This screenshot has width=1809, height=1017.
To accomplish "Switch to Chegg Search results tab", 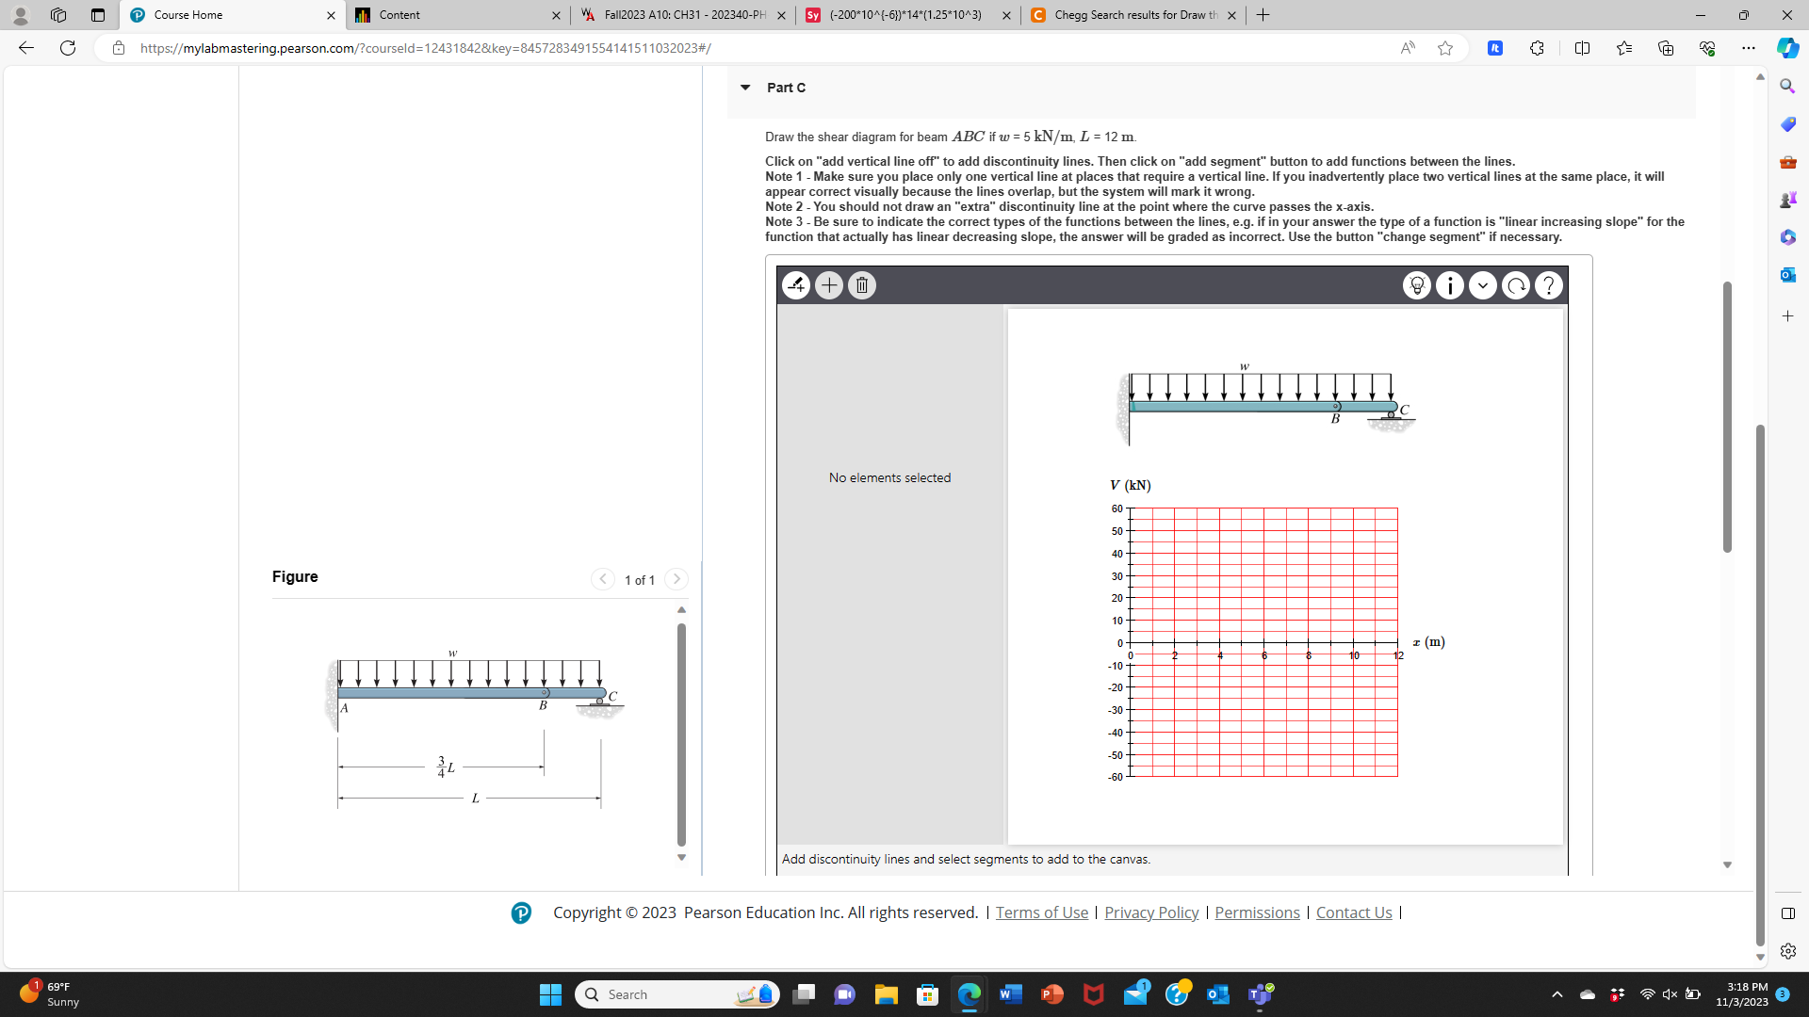I will tap(1131, 15).
